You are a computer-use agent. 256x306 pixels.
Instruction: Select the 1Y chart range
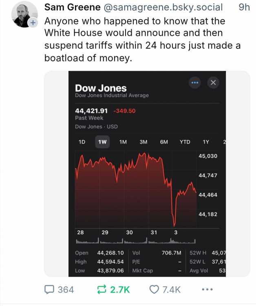point(206,142)
